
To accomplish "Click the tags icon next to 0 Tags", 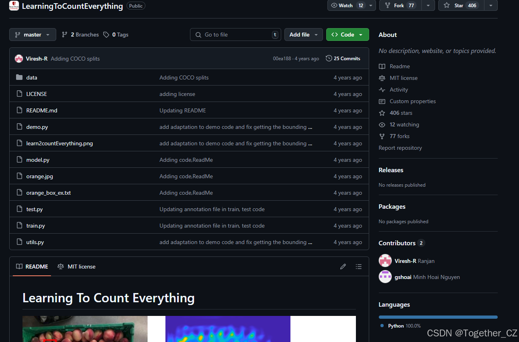I will click(x=106, y=35).
